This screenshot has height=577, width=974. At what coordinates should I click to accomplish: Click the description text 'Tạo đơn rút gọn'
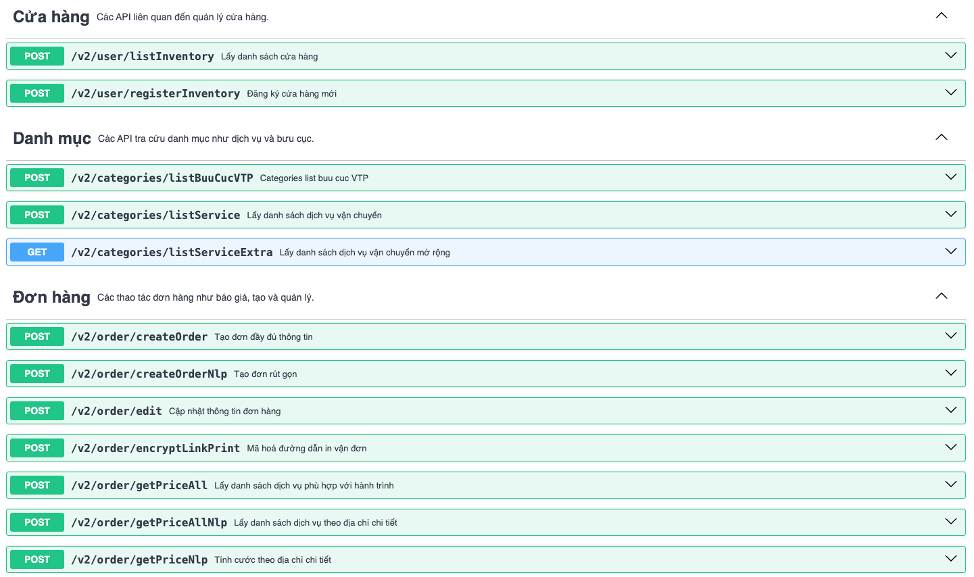point(264,373)
